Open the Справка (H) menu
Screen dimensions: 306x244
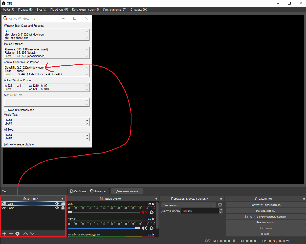point(139,10)
